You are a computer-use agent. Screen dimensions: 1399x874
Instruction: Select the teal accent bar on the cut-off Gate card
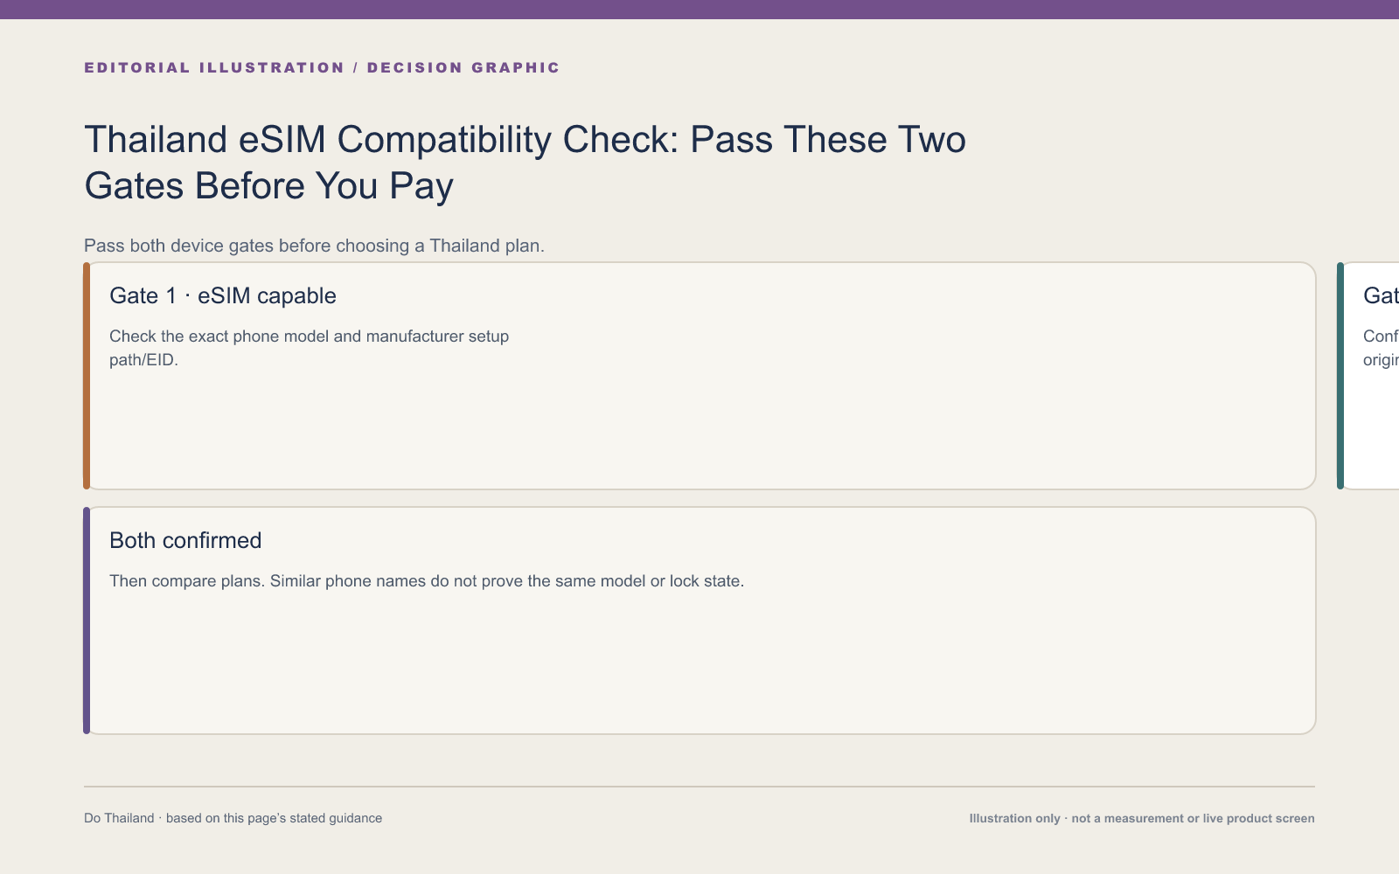coord(1340,376)
